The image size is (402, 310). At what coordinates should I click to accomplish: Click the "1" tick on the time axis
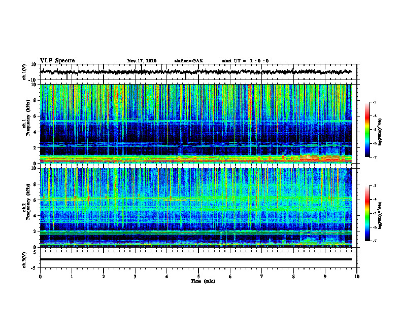[72, 277]
